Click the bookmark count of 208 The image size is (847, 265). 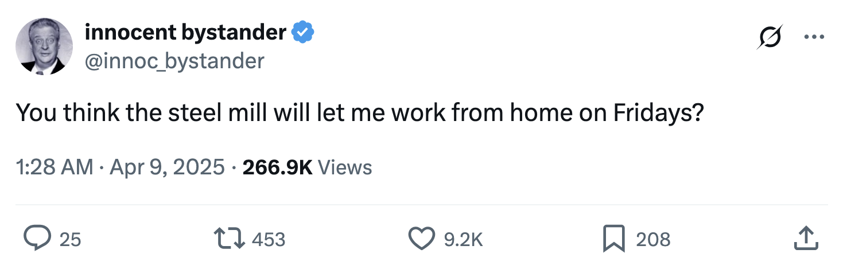pyautogui.click(x=653, y=239)
